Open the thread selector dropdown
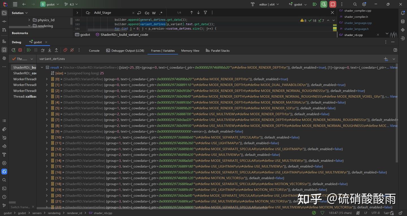The image size is (407, 216). [x=32, y=59]
